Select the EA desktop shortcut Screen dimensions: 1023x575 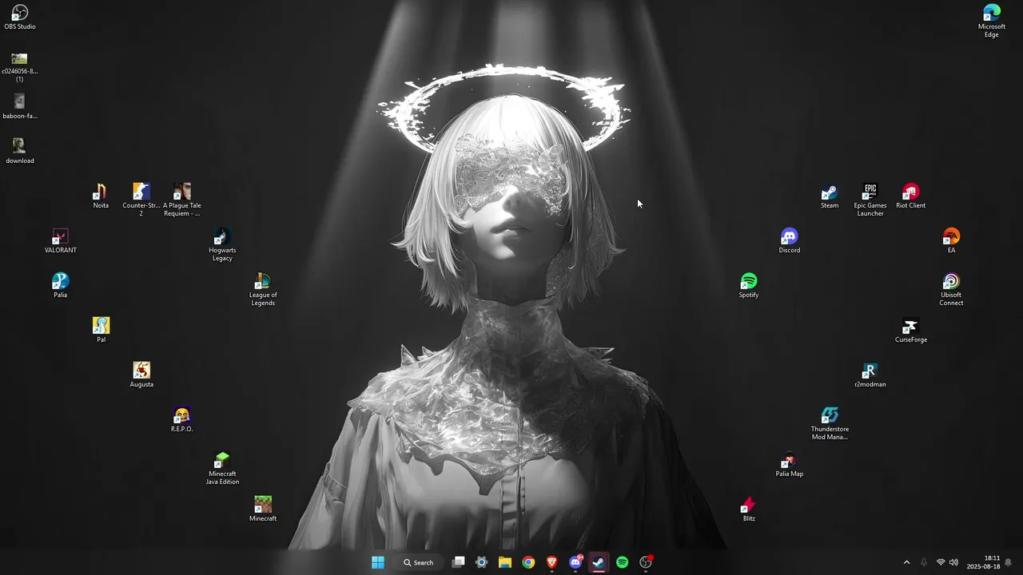pos(951,241)
